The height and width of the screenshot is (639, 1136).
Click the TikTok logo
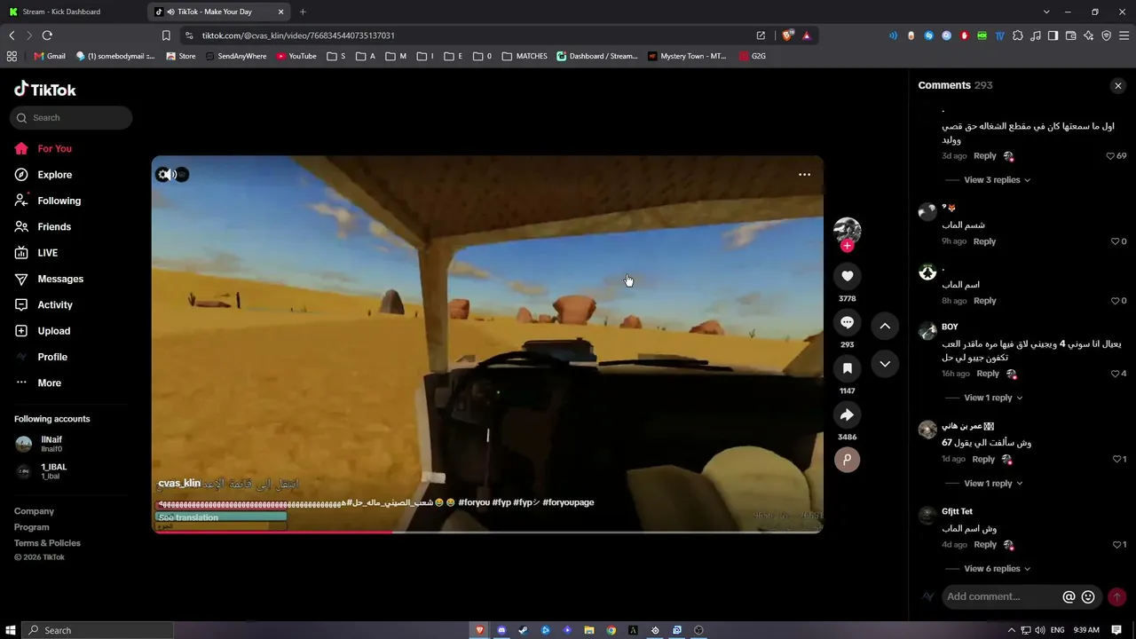click(45, 90)
